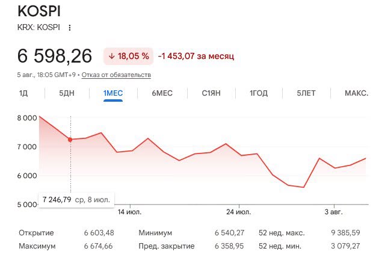Switch to the 5ЛЕТ range tab
The image size is (373, 260).
click(306, 93)
